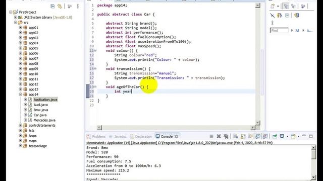Select Car.java file
Screen dimensions: 323x181
tap(40, 115)
